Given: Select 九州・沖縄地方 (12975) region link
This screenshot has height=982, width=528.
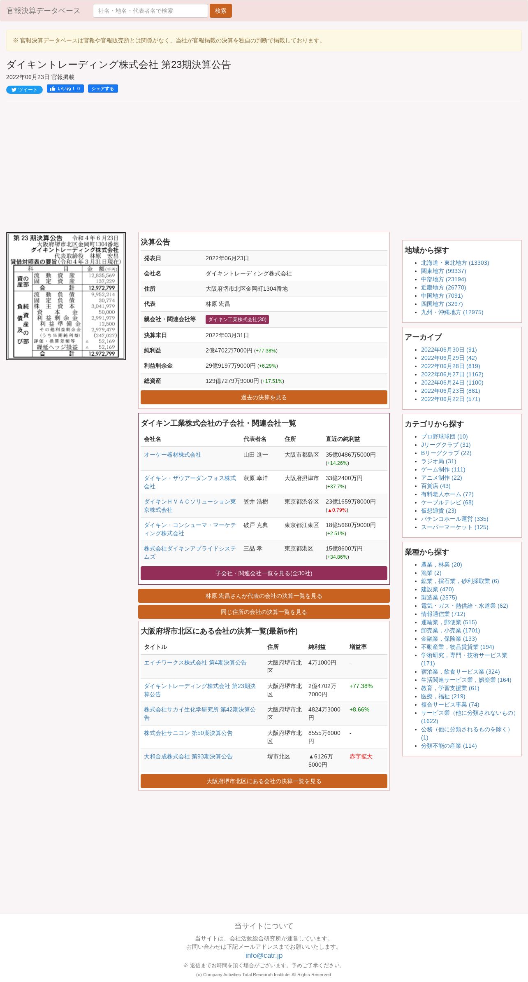Looking at the screenshot, I should 452,312.
